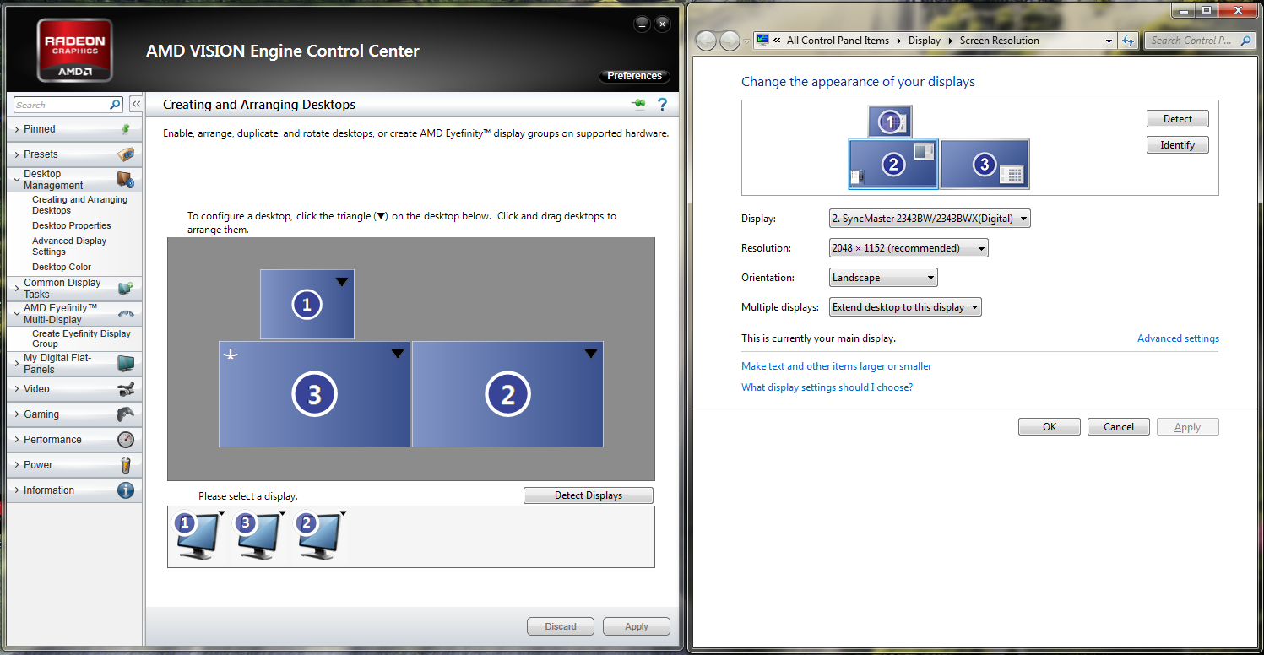The width and height of the screenshot is (1264, 655).
Task: Select display 2 thumbnail in Screen Resolution
Action: [x=893, y=165]
